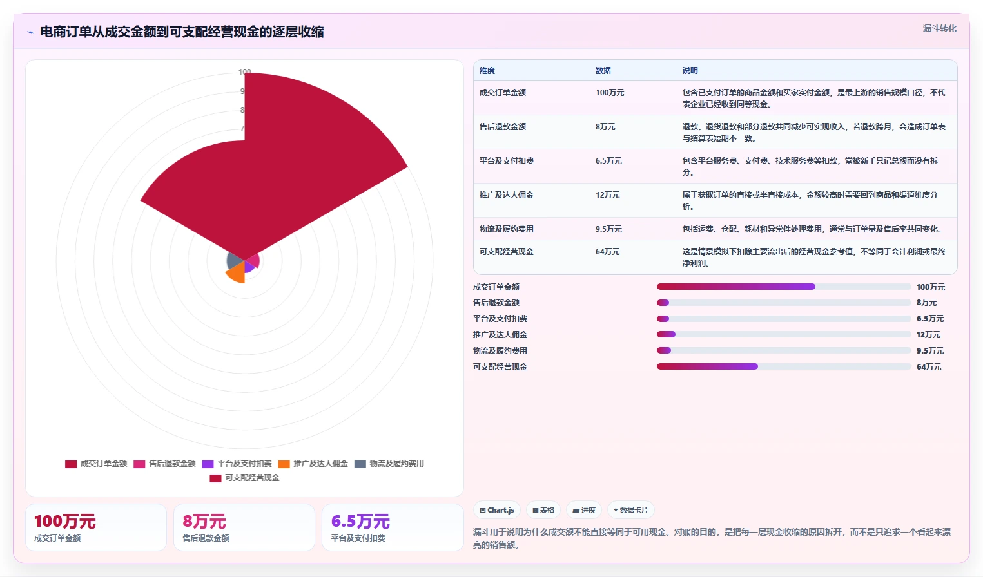Click the 64万元 table value
The width and height of the screenshot is (983, 577).
[607, 252]
